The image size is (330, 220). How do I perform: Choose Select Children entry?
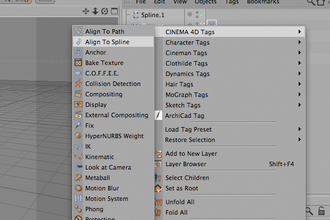pos(188,178)
